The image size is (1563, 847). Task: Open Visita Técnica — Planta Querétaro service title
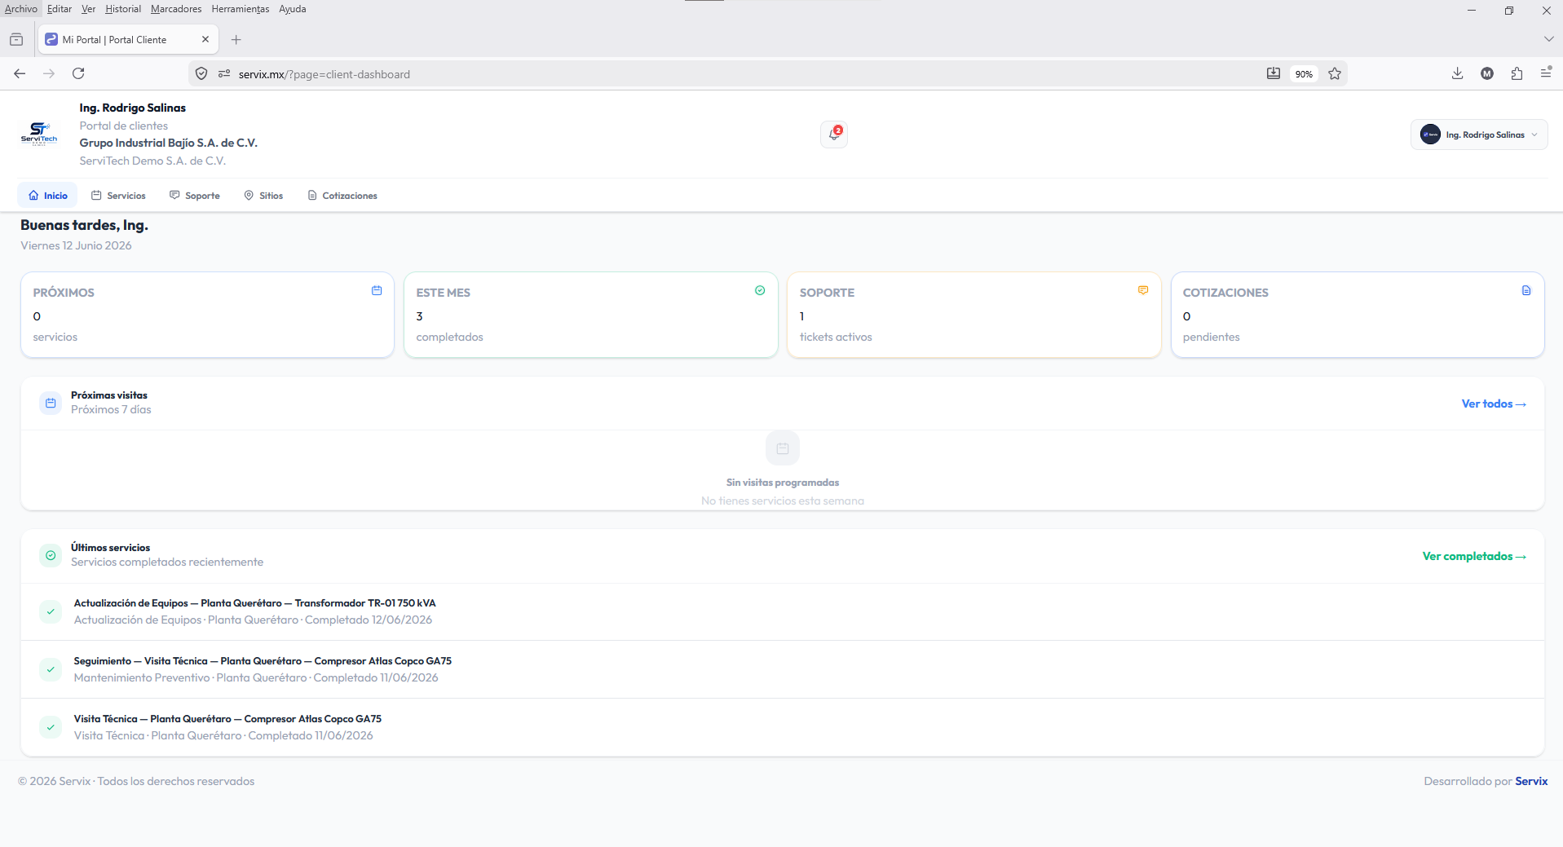tap(227, 719)
